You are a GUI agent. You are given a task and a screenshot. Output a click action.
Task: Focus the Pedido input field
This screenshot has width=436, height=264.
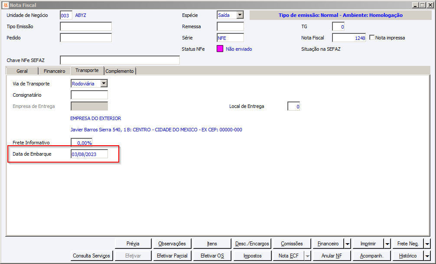(86, 38)
